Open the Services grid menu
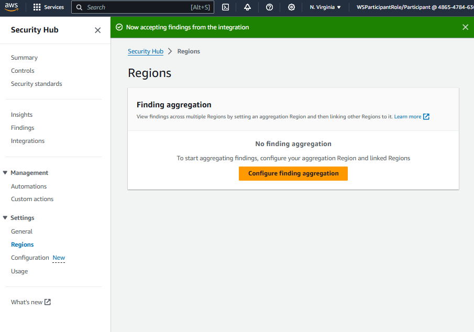 [x=37, y=7]
